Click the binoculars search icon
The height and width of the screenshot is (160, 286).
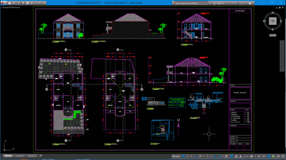(210, 3)
